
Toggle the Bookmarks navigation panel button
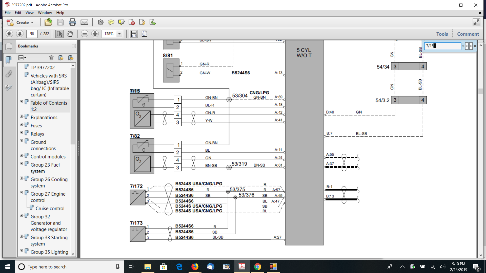click(9, 60)
